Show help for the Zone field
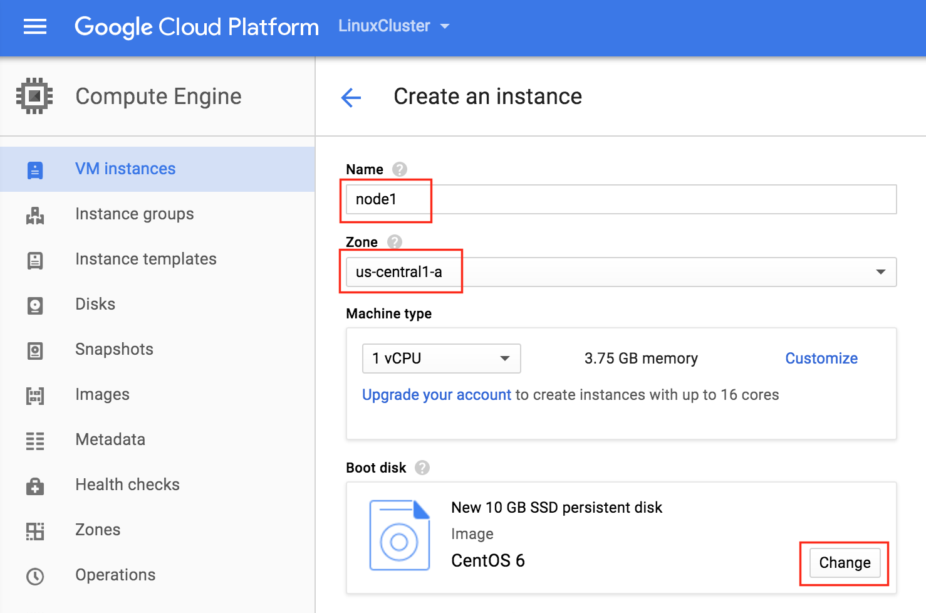926x613 pixels. [x=395, y=242]
